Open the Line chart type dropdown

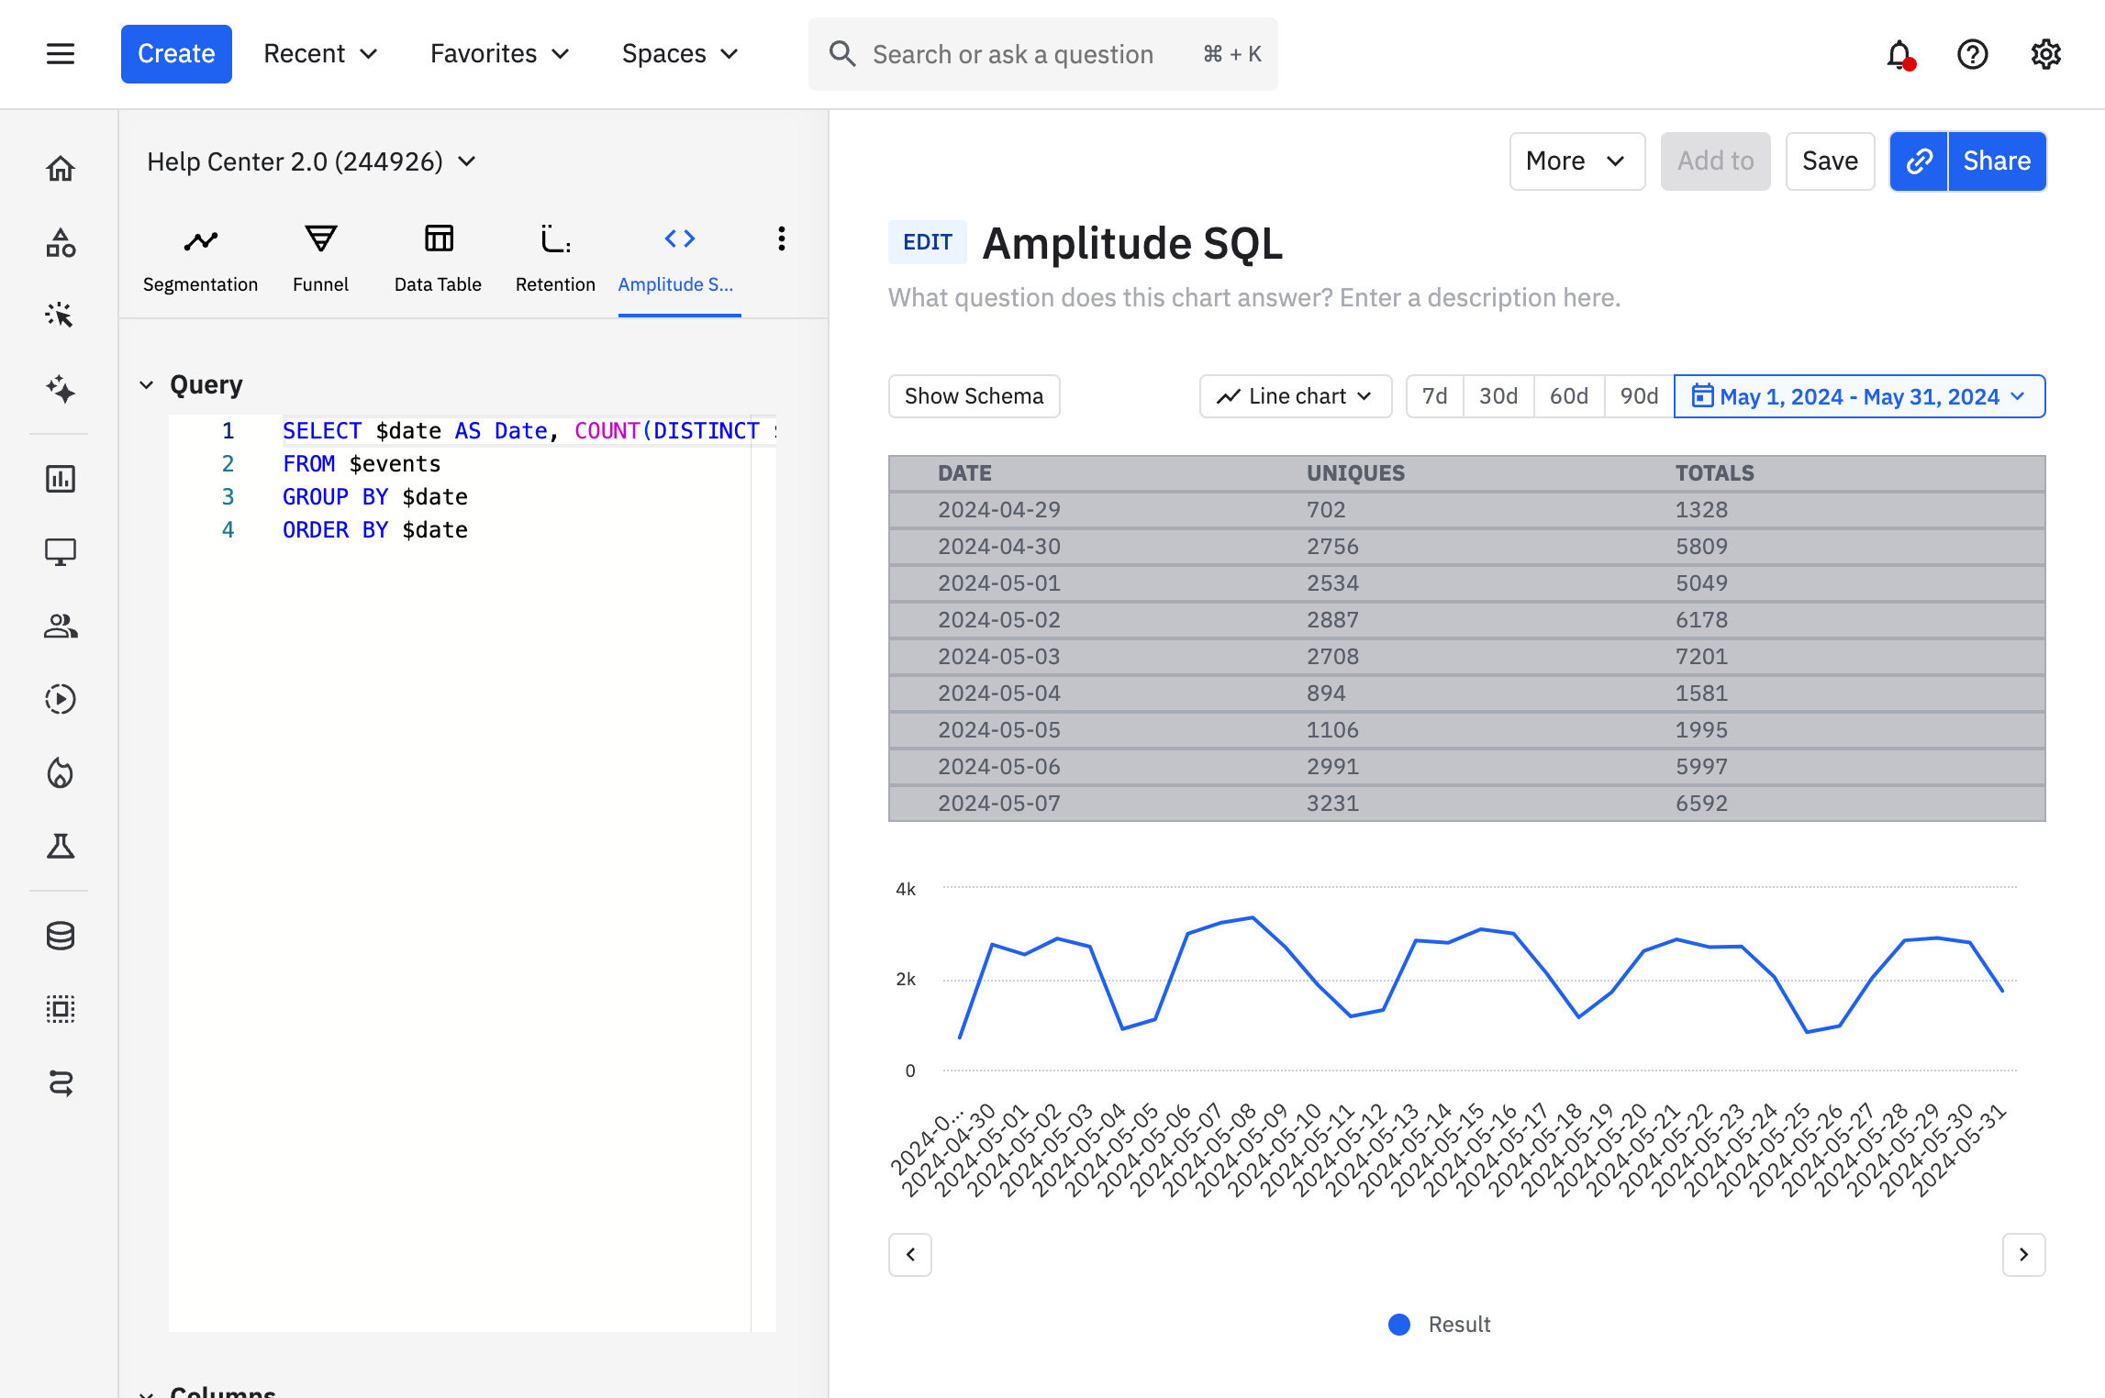(x=1295, y=396)
